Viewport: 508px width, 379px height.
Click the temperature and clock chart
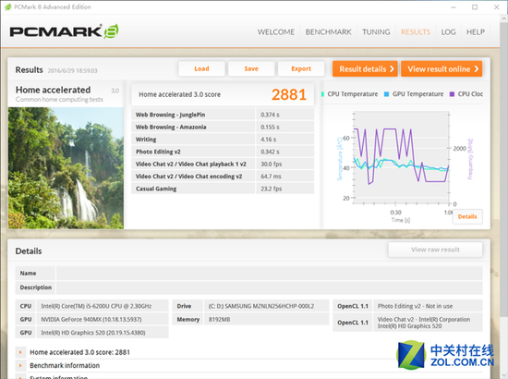click(401, 158)
